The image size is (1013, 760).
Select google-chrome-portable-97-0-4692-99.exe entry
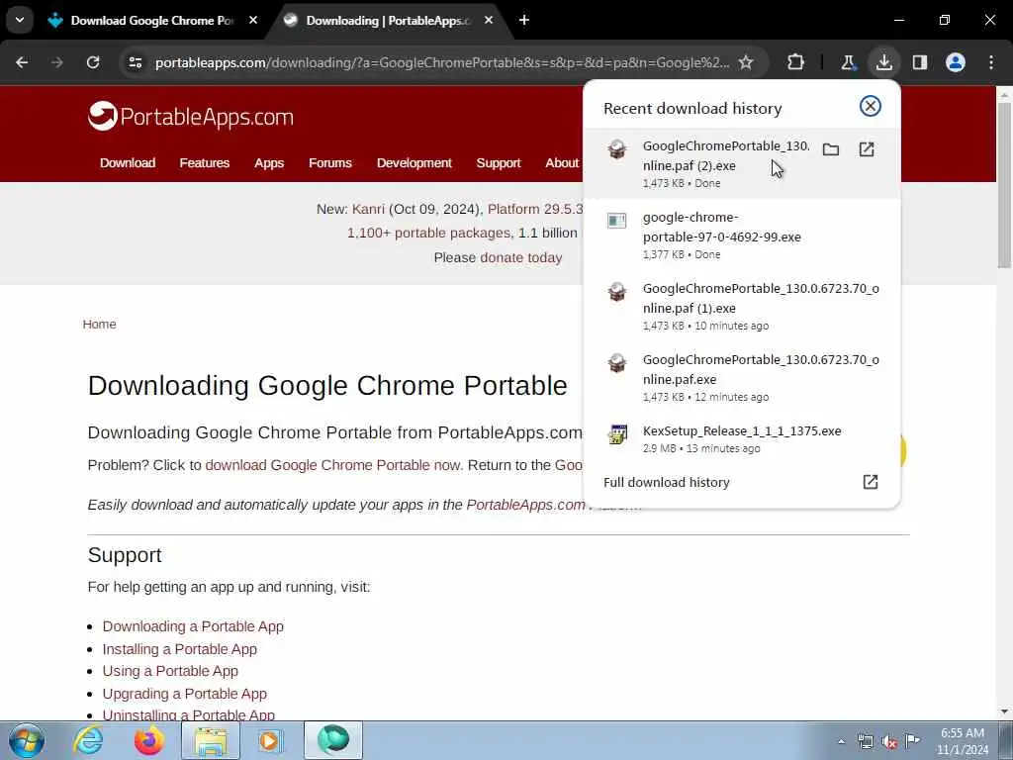pyautogui.click(x=741, y=234)
